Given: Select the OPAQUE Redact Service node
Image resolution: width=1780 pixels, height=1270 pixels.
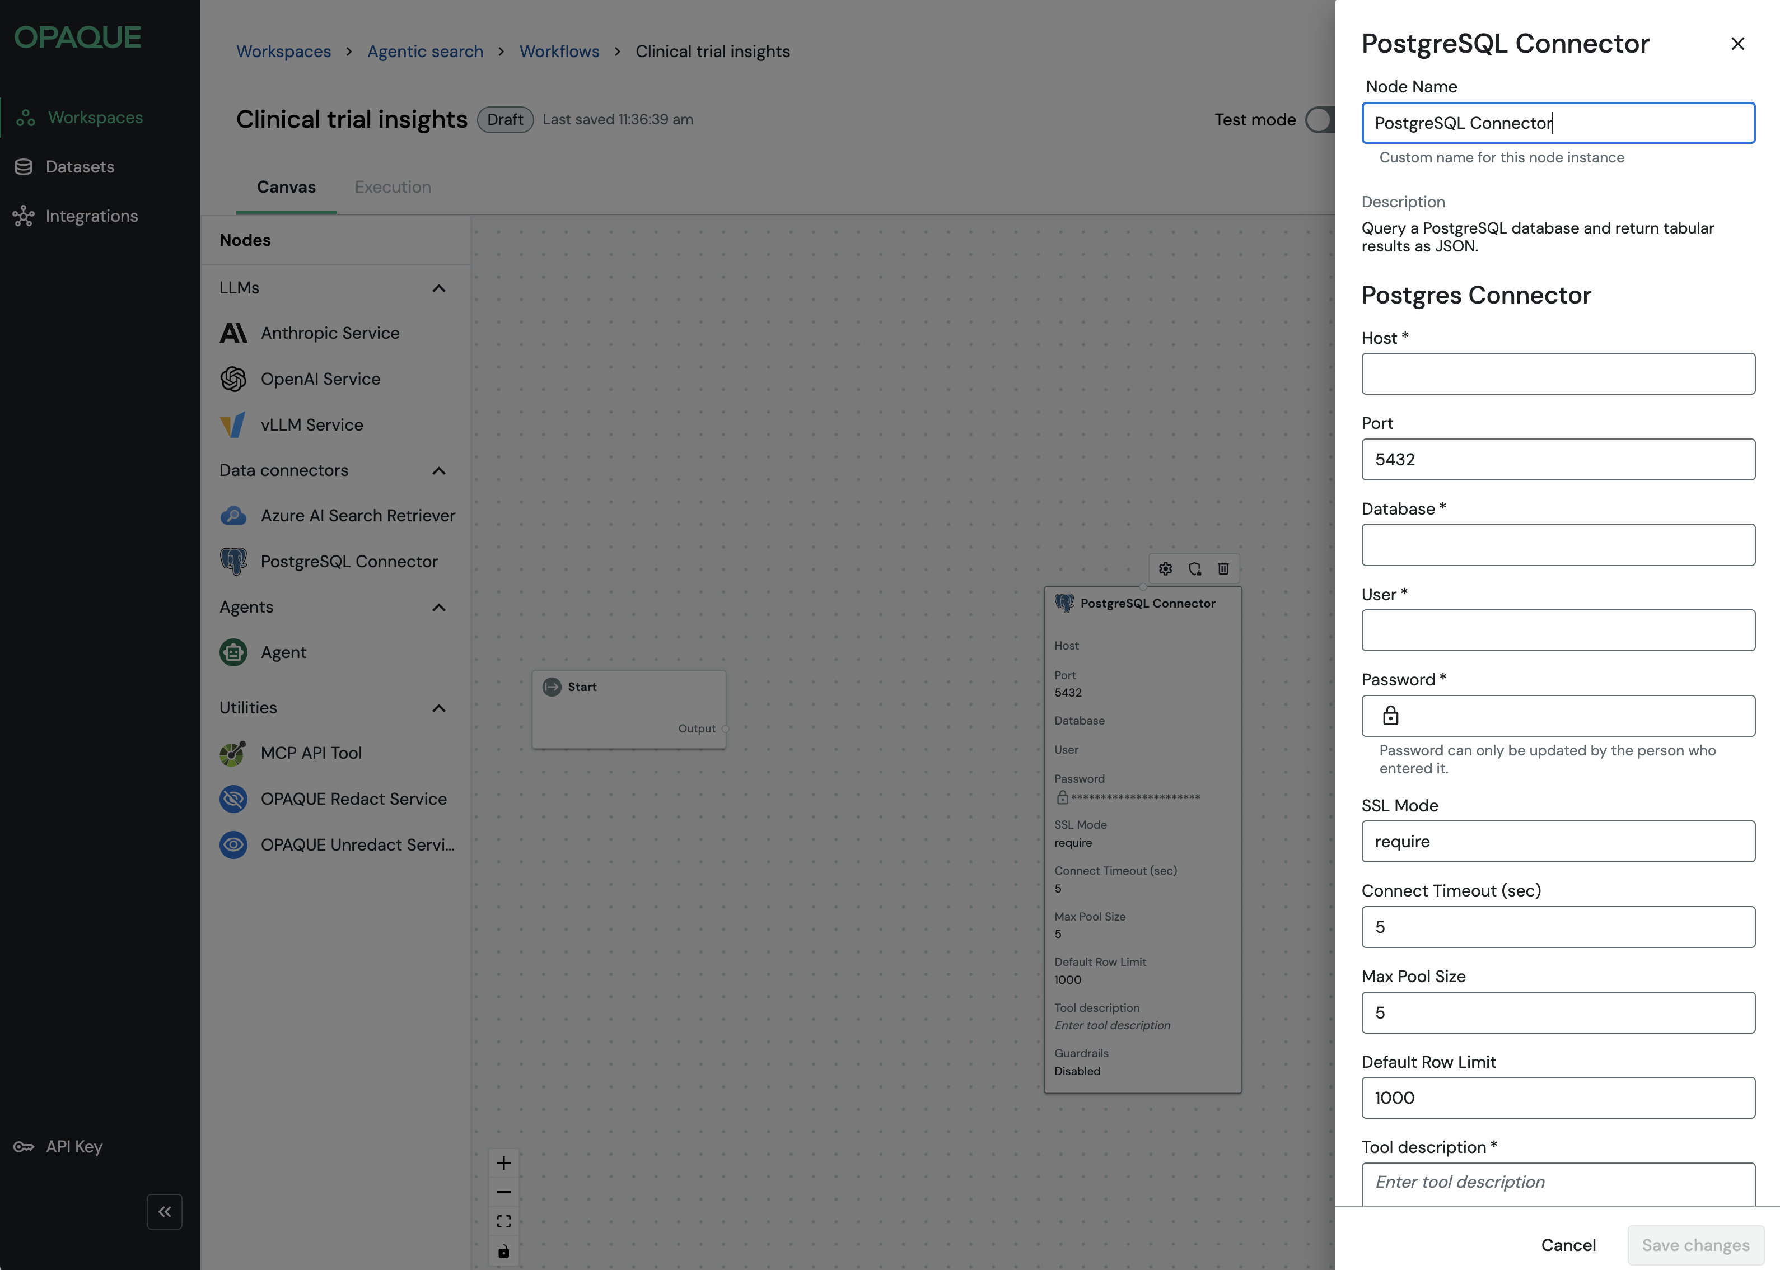Looking at the screenshot, I should point(353,799).
